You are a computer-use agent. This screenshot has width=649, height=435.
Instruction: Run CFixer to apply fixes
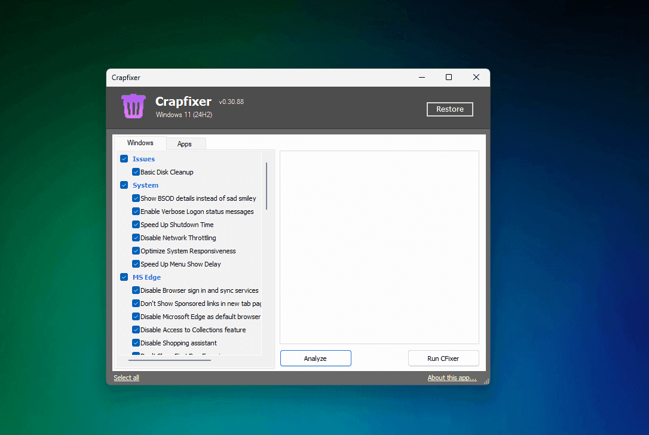pos(443,358)
